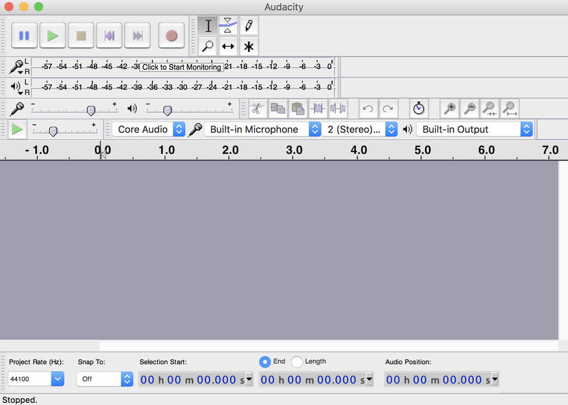Click the Record button
This screenshot has width=568, height=405.
click(171, 35)
